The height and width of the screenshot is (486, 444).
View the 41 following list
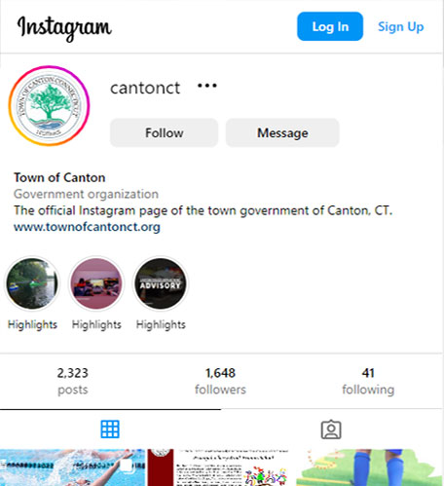click(368, 381)
